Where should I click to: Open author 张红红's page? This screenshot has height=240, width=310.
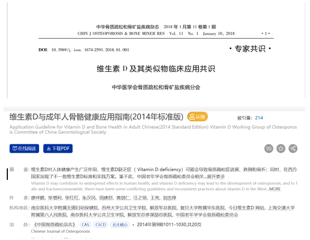click(x=72, y=198)
